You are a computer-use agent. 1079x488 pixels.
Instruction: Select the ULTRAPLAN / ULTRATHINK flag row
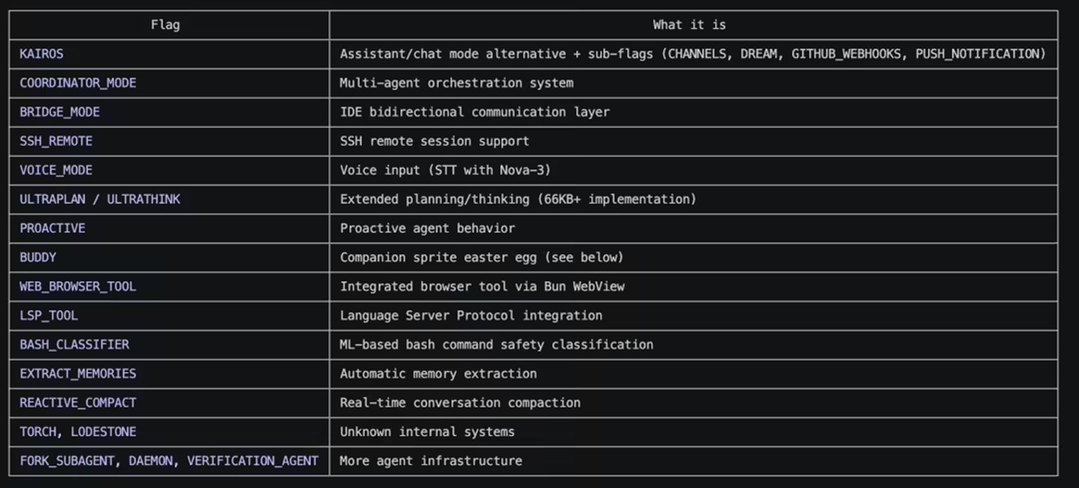(x=100, y=199)
